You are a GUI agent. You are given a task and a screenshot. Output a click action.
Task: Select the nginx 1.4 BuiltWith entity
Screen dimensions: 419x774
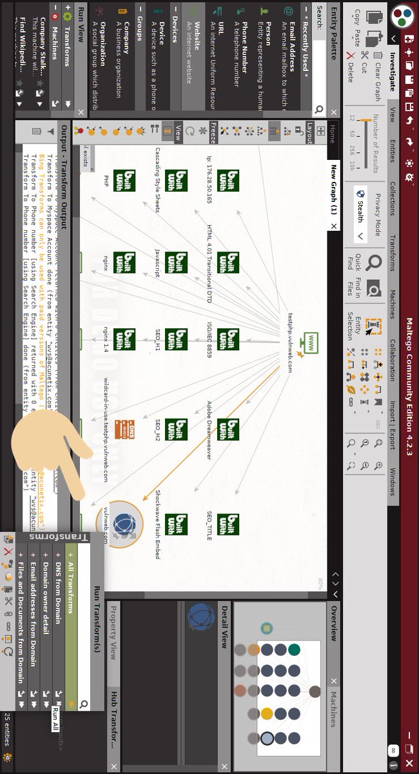[x=124, y=340]
